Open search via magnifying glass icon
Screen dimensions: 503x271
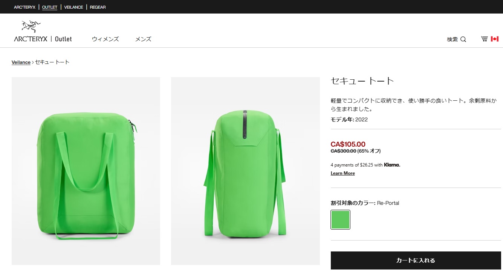(x=463, y=39)
